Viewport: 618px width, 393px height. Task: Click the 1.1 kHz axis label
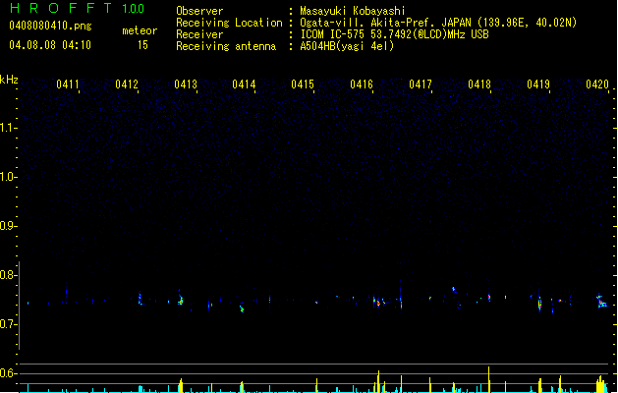pyautogui.click(x=7, y=128)
